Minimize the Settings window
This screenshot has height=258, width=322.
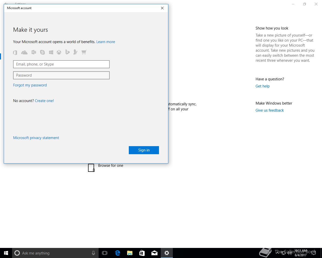click(293, 4)
